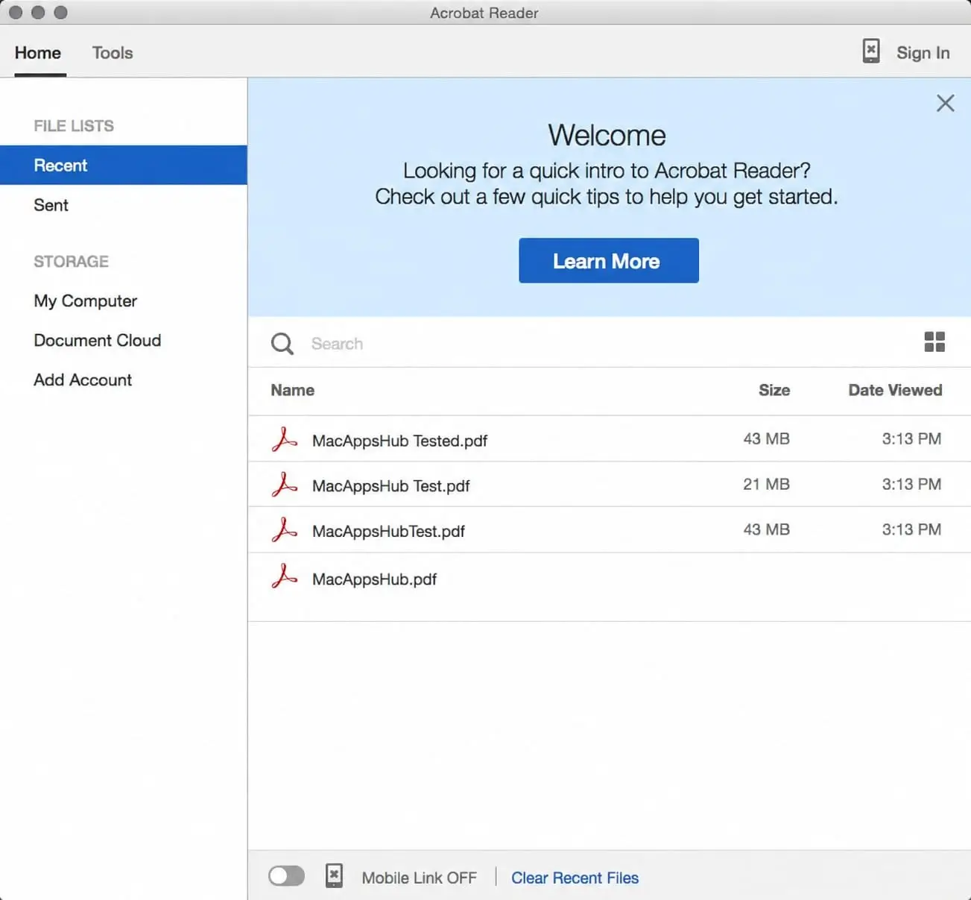Image resolution: width=971 pixels, height=900 pixels.
Task: Browse My Computer storage
Action: click(x=86, y=301)
